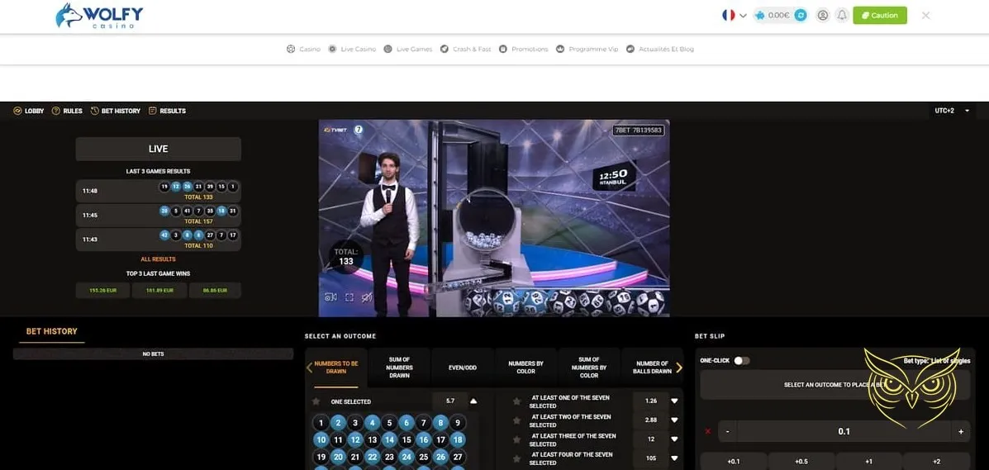Click the green Caution button
This screenshot has height=470, width=989.
point(880,15)
